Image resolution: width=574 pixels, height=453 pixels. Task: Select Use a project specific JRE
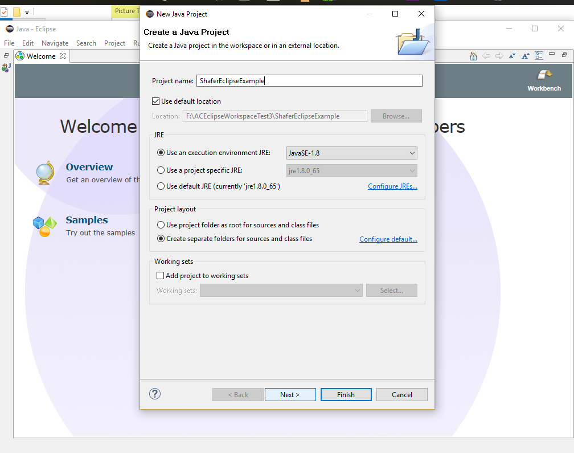tap(161, 170)
